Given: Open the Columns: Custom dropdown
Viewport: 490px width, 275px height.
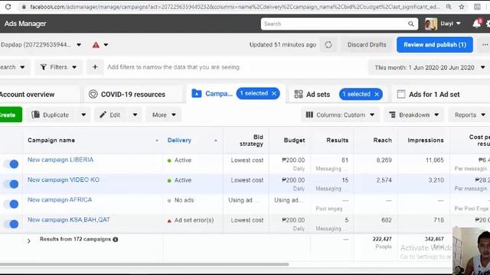Looking at the screenshot, I should [340, 115].
